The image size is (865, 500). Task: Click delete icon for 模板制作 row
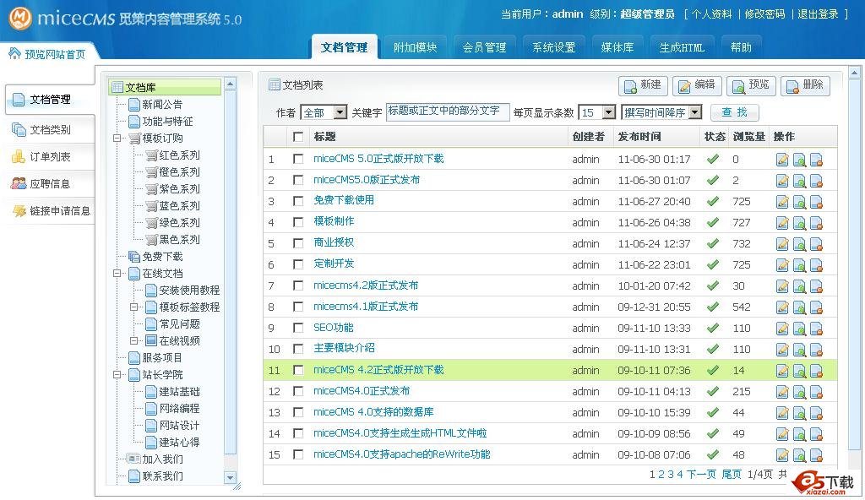(816, 222)
